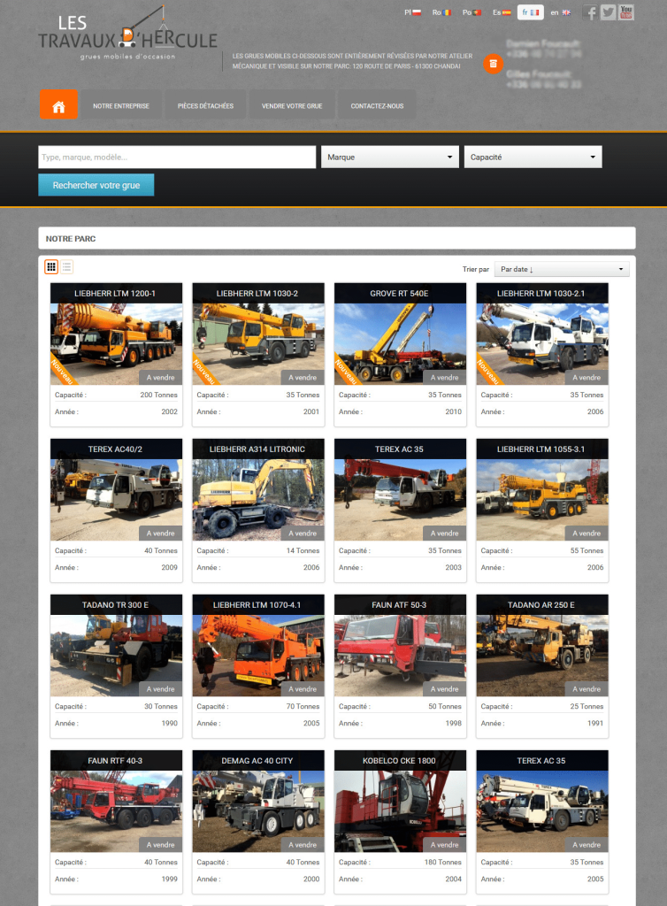Click the orange phone contact icon
Screen dimensions: 667x906
tap(493, 64)
